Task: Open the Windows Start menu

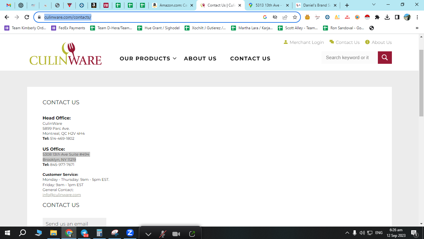Action: point(7,233)
